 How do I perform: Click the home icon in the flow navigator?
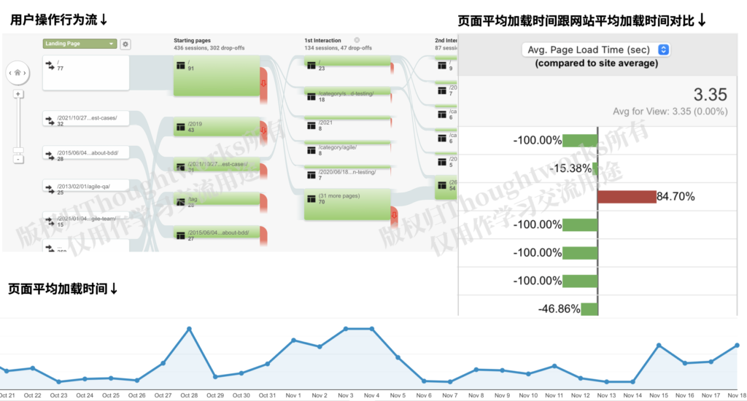tap(18, 73)
